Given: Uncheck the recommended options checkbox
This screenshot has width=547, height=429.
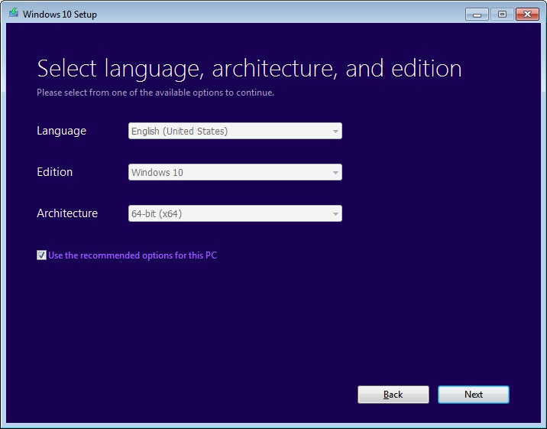Looking at the screenshot, I should point(41,255).
